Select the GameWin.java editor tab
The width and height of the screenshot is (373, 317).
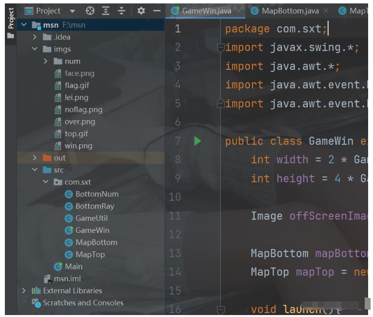click(206, 11)
